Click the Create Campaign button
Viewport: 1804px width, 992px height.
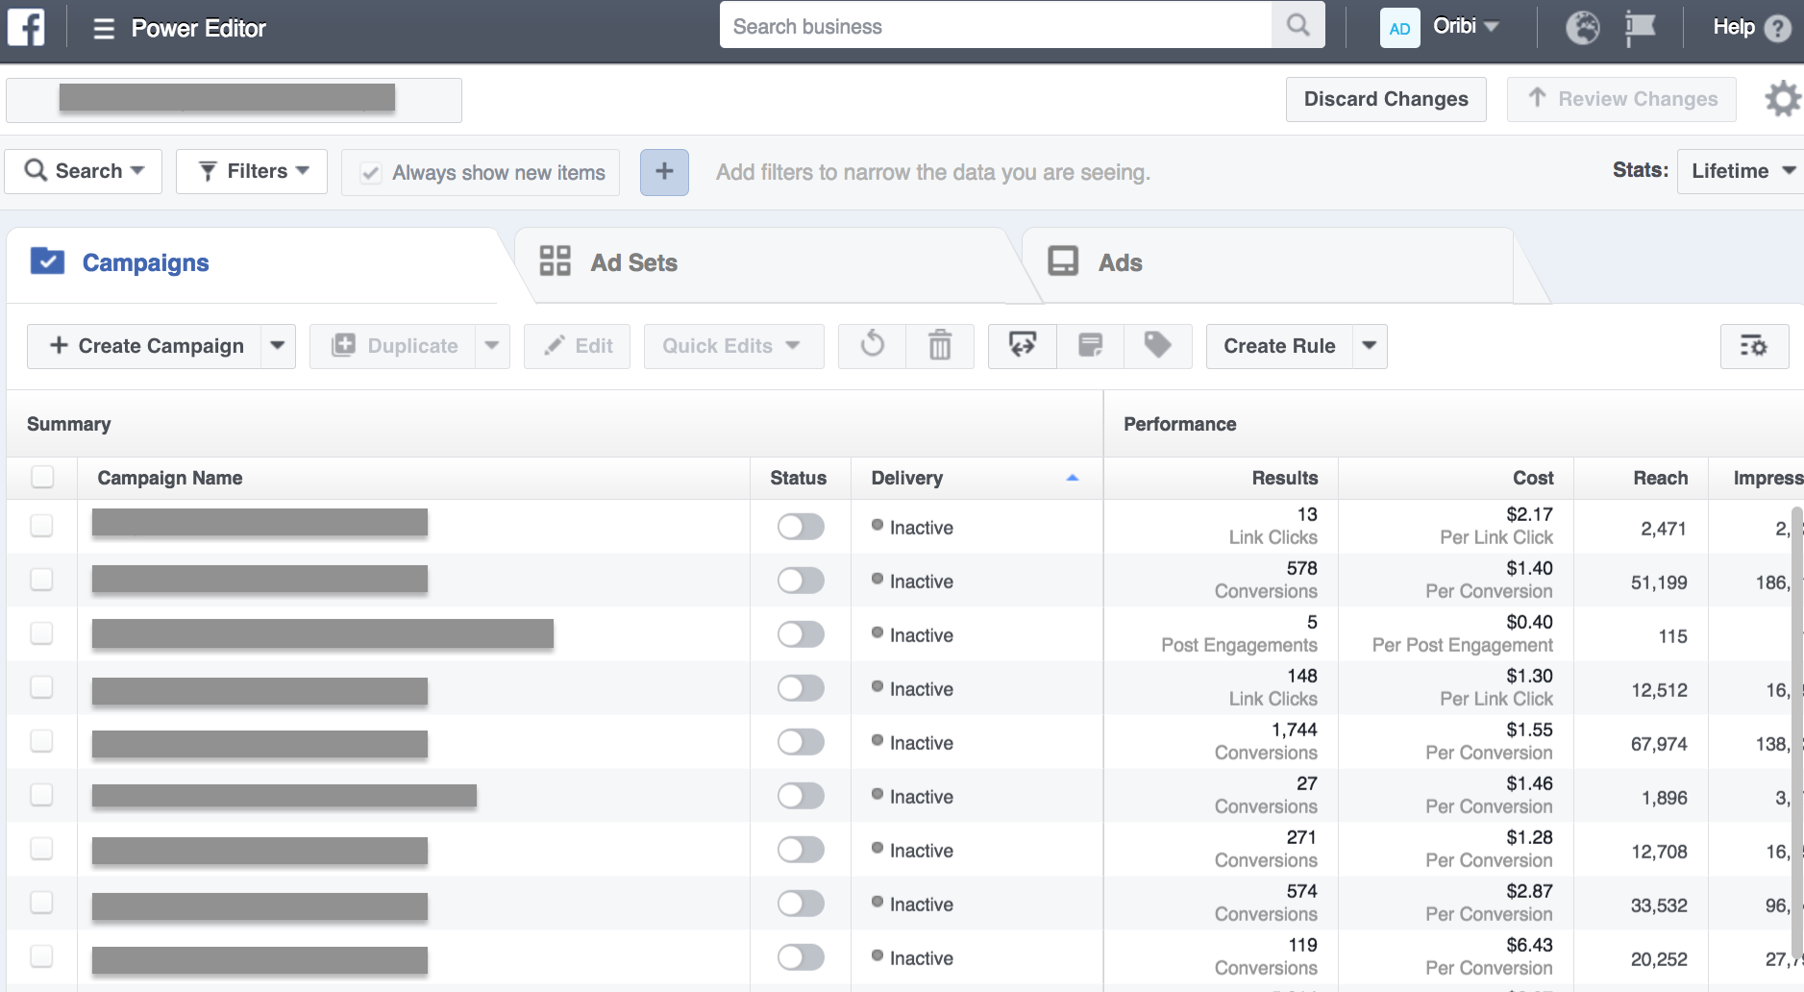pos(146,346)
